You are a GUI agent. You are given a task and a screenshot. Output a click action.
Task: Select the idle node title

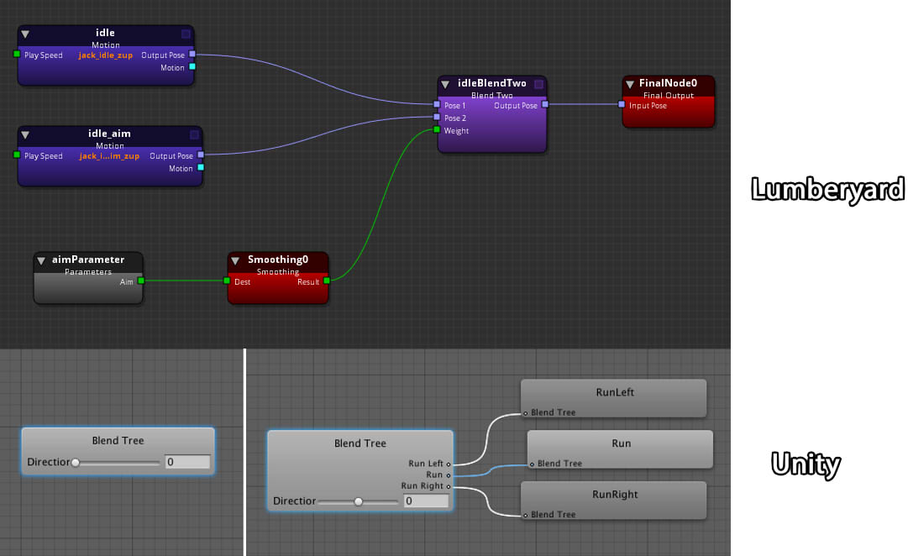click(105, 33)
